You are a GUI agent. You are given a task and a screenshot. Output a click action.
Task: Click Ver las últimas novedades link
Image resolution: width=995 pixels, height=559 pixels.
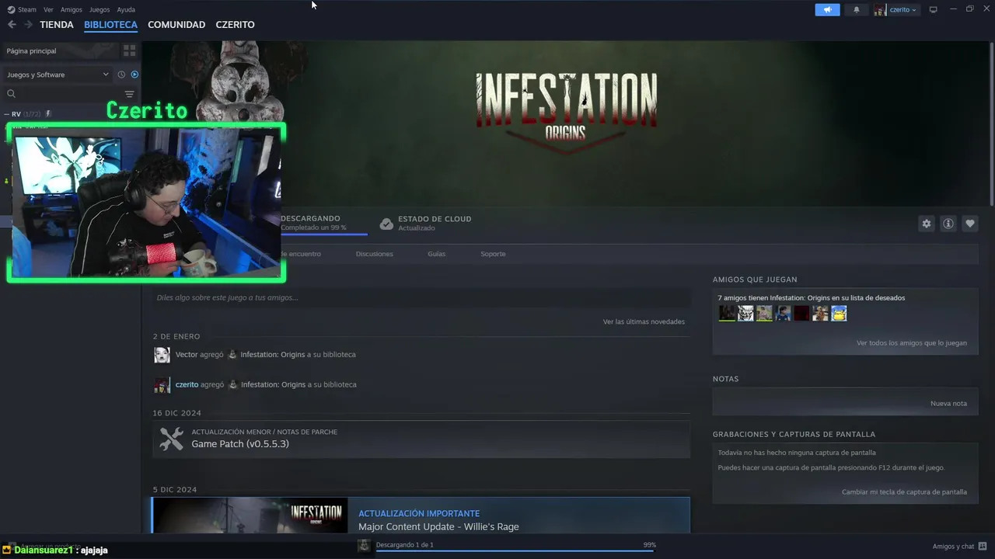[x=644, y=321]
